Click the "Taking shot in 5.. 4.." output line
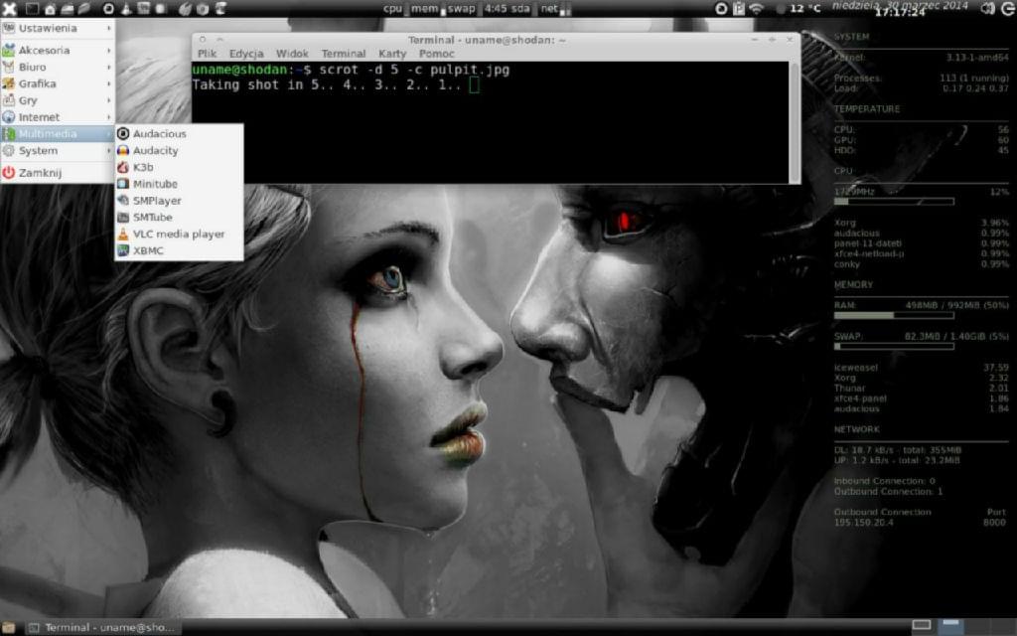The image size is (1017, 636). click(326, 85)
